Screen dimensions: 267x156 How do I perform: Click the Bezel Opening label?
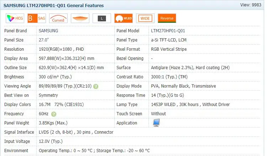pos(130,58)
